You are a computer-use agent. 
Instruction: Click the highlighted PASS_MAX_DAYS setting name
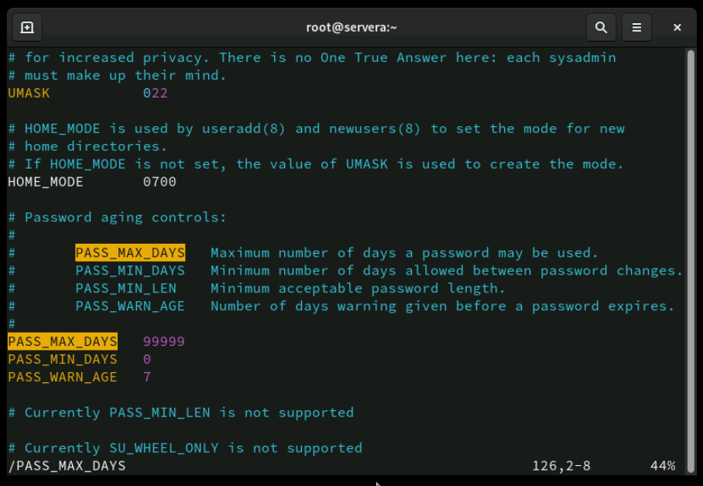[63, 341]
